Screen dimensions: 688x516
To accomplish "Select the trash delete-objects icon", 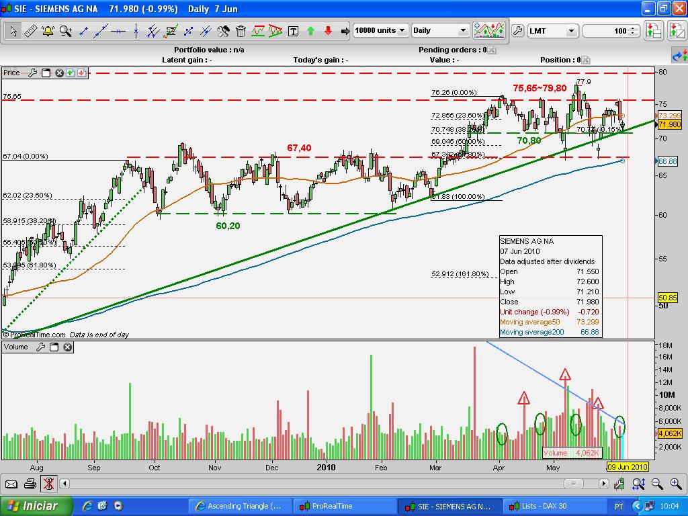I will 241,31.
